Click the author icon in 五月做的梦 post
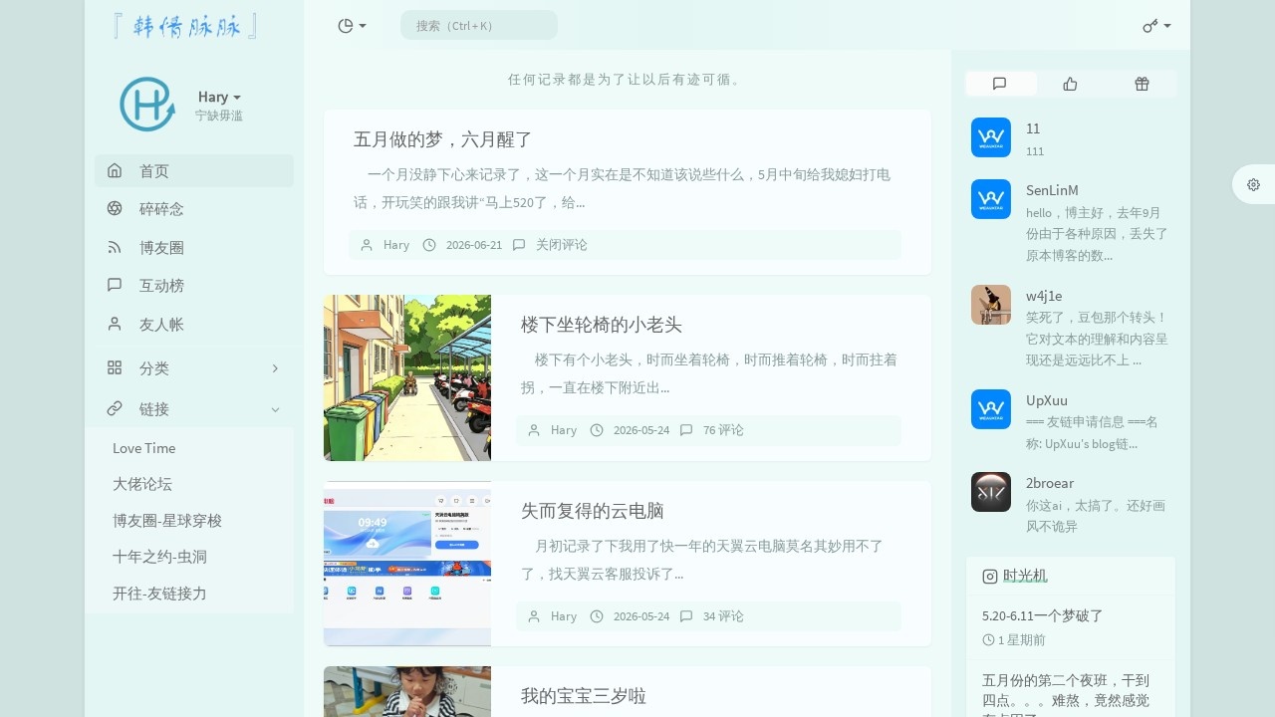This screenshot has height=717, width=1275. tap(367, 244)
